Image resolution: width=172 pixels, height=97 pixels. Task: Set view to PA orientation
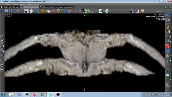(2, 41)
